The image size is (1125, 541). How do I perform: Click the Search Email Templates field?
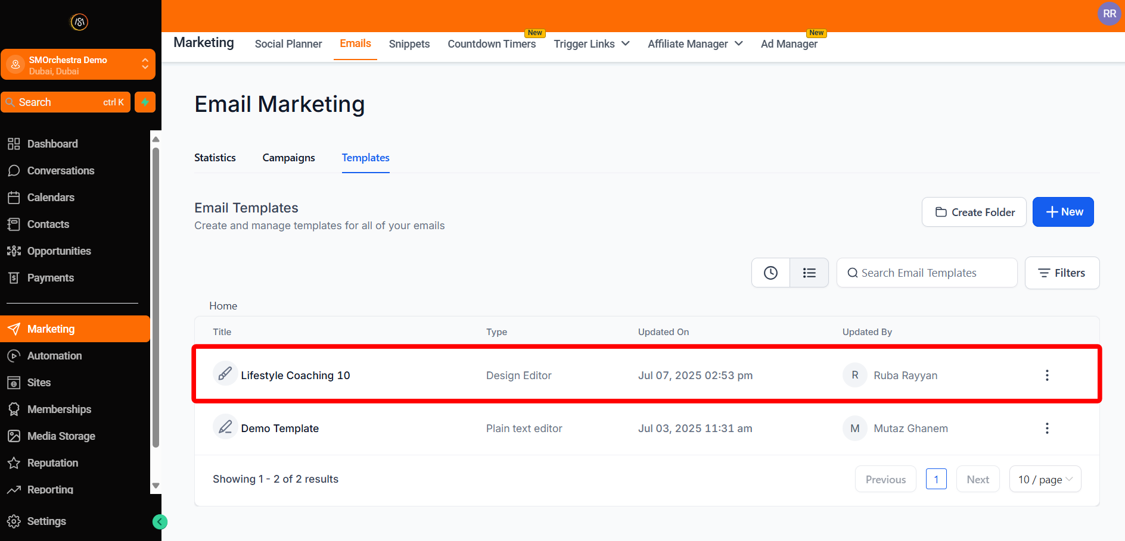pos(927,273)
